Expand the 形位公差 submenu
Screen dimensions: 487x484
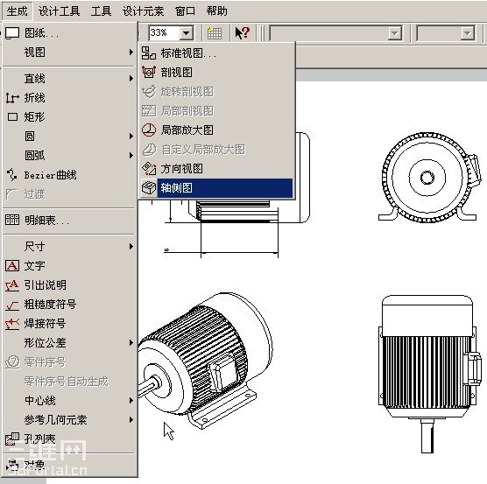[131, 343]
